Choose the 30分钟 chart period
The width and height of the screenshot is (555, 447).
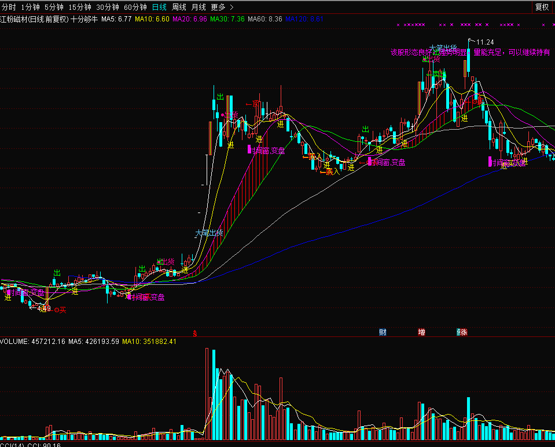pos(107,7)
